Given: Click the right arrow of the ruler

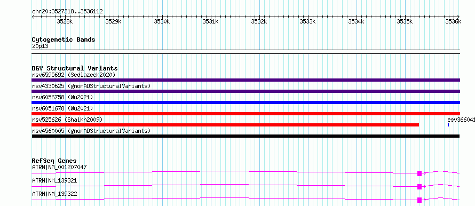Looking at the screenshot, I should pos(458,17).
